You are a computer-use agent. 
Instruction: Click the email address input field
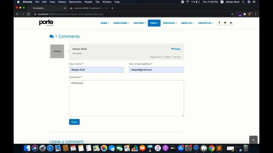pos(157,70)
